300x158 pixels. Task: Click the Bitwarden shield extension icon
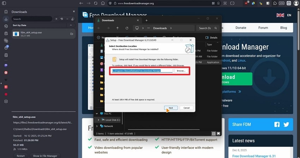[268, 3]
